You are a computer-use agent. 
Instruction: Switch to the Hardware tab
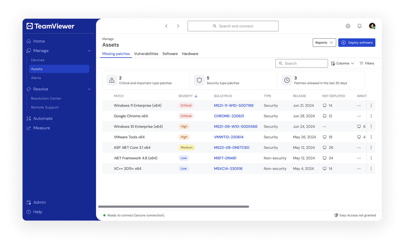pos(190,54)
